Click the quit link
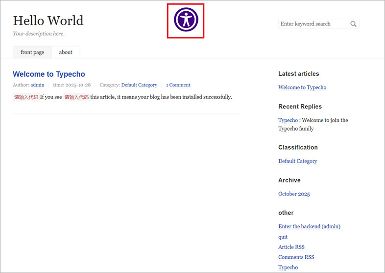 tap(283, 237)
